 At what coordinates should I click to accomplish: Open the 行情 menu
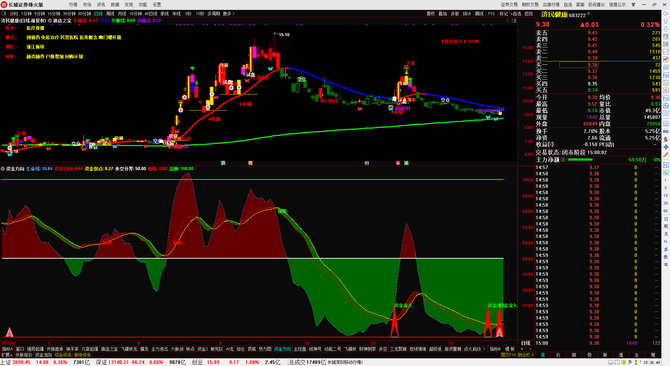pyautogui.click(x=73, y=5)
